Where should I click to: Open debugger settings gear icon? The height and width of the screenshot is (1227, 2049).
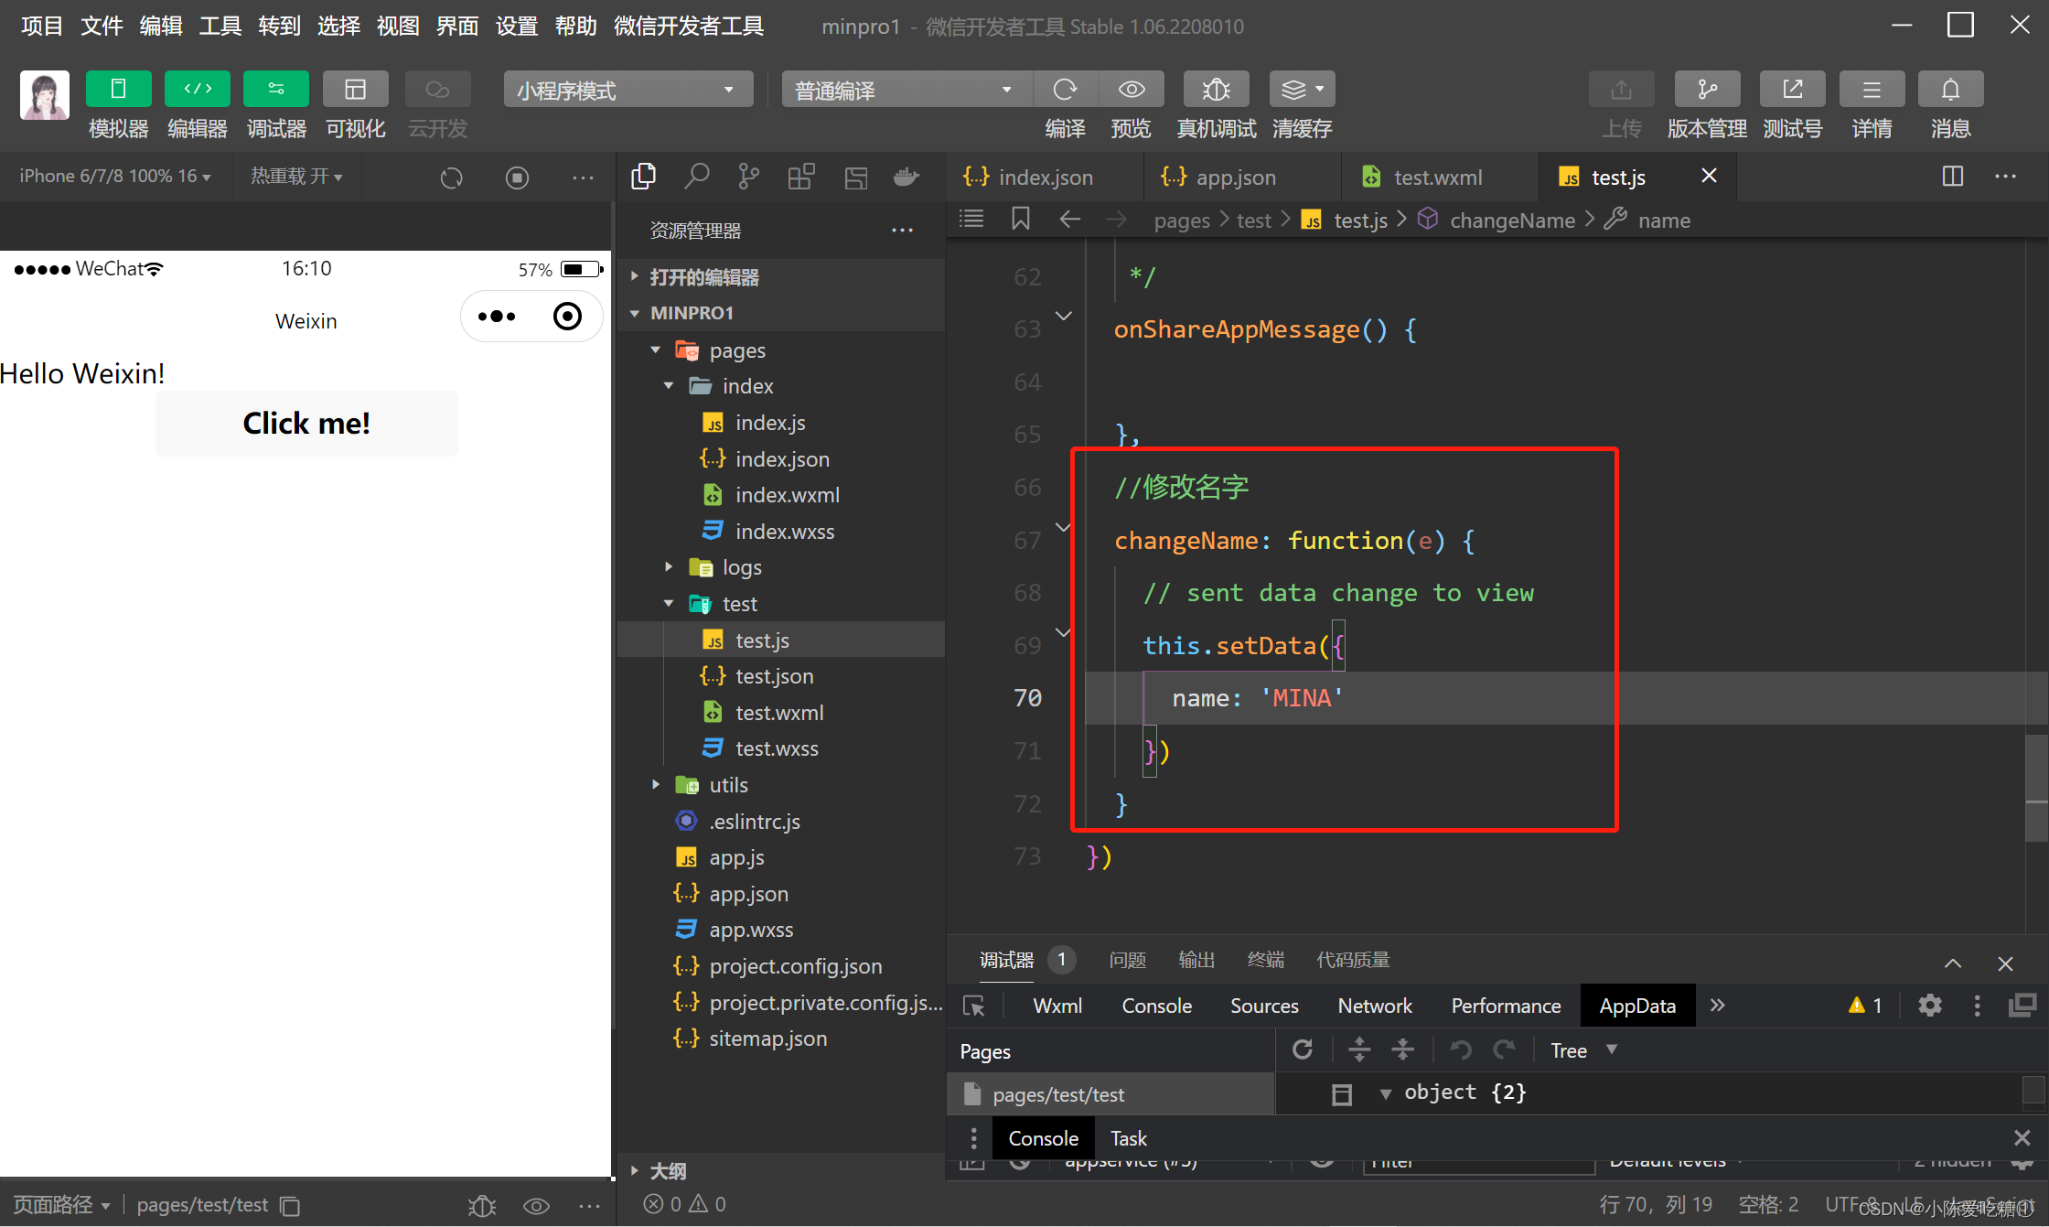1929,1006
